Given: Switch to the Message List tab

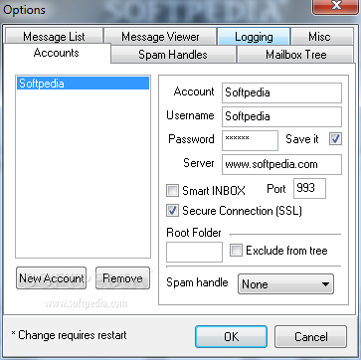Looking at the screenshot, I should (x=54, y=37).
